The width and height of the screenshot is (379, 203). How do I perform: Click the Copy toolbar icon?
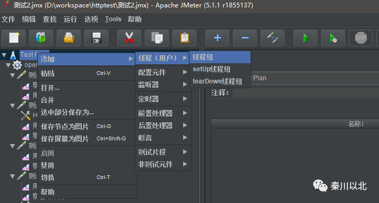tap(157, 38)
